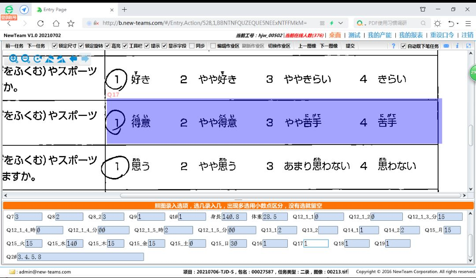Click the zoom out magnifier icon

pos(26,59)
